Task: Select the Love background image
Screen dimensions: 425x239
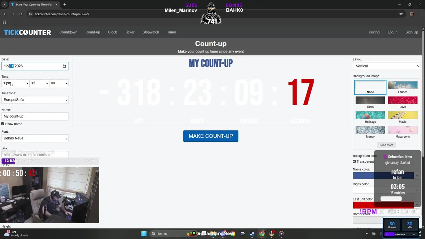Action: [x=403, y=103]
